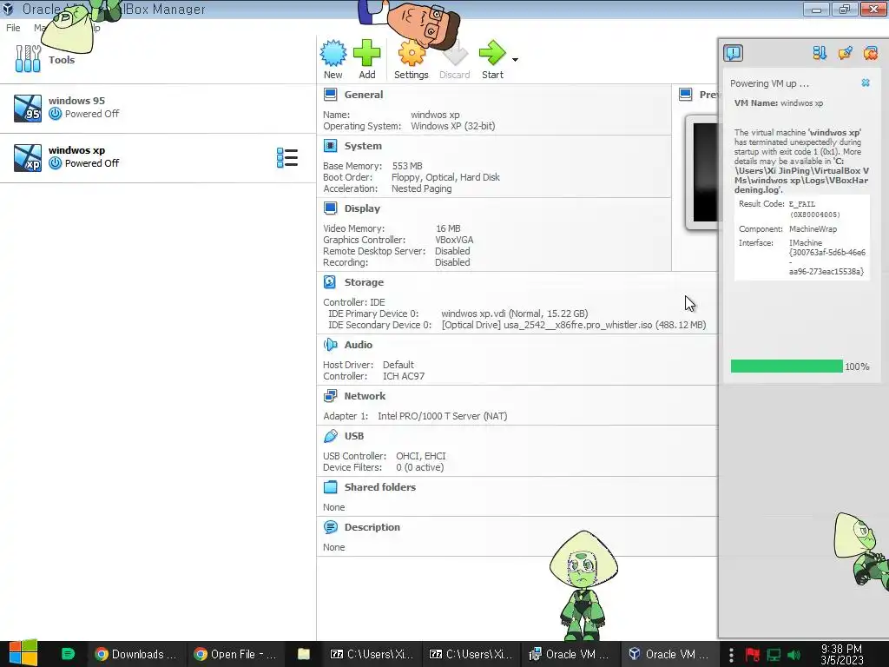Open the Tools icon in left pane

click(x=28, y=59)
